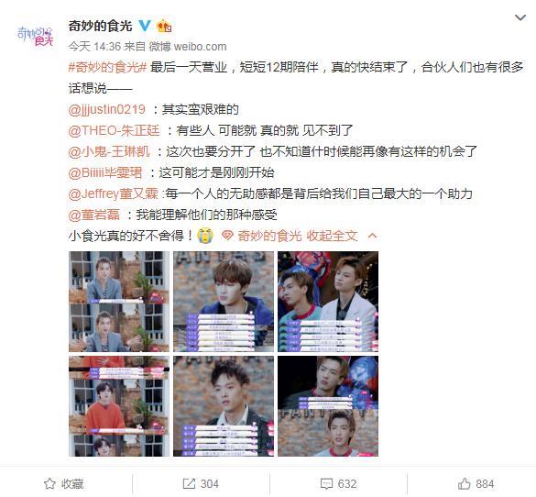Click the gold membership crown icon
Viewport: 536px width, 497px height.
[164, 26]
